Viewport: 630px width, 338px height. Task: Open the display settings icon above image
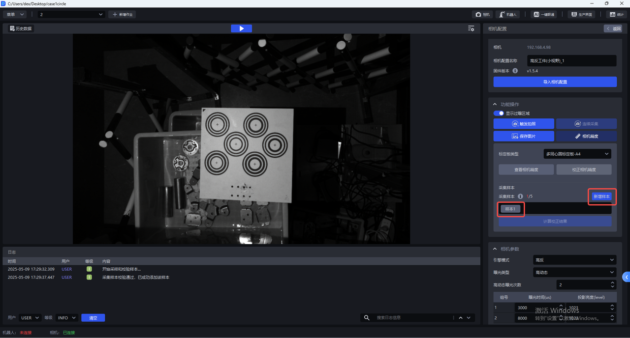click(x=471, y=28)
